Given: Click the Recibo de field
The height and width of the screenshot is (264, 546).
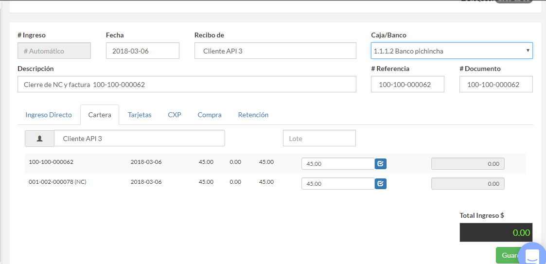Looking at the screenshot, I should point(276,51).
